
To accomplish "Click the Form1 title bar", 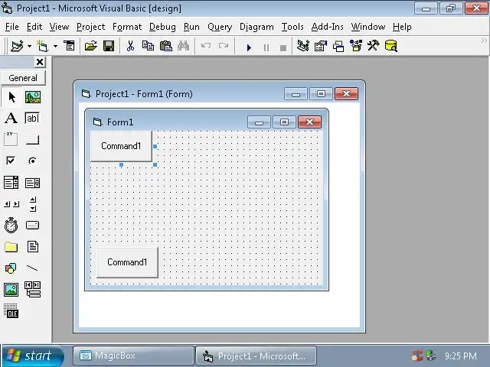I will pyautogui.click(x=206, y=122).
